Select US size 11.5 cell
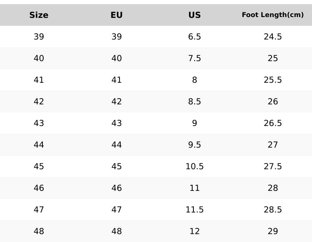The image size is (312, 242). click(x=194, y=210)
